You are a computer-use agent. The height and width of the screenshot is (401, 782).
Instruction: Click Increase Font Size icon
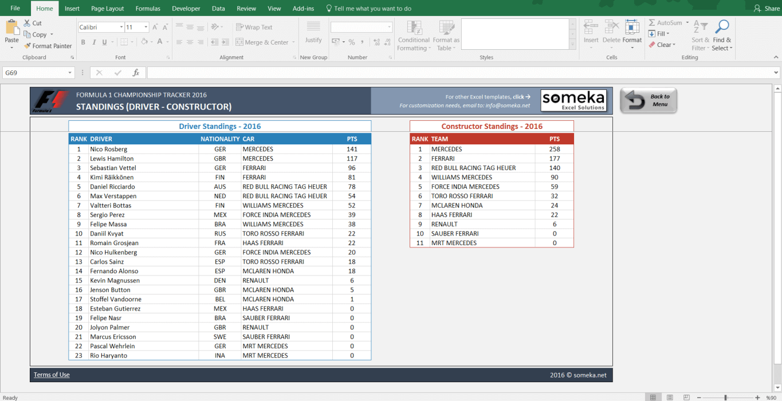point(156,27)
